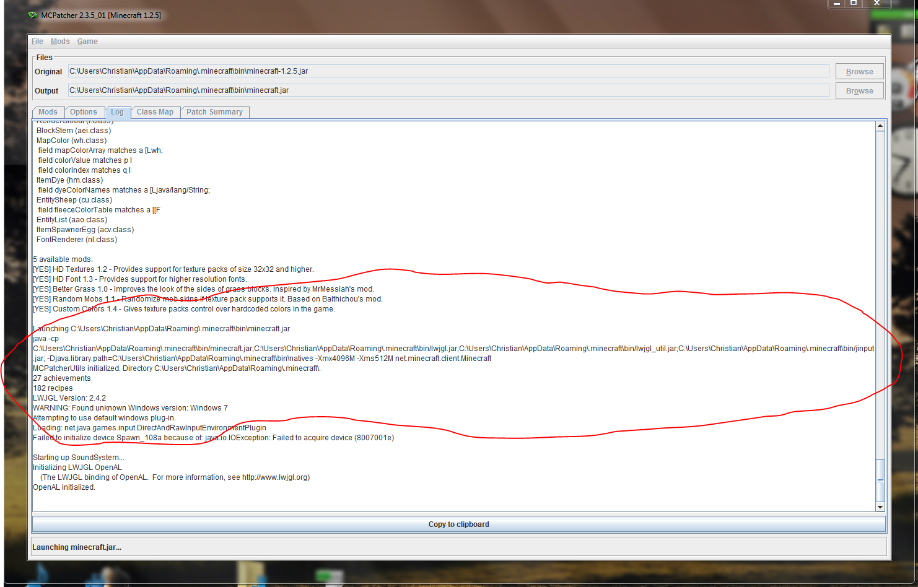Image resolution: width=918 pixels, height=587 pixels.
Task: Click log line 'Starting up SoundSystem...'
Action: tap(79, 458)
